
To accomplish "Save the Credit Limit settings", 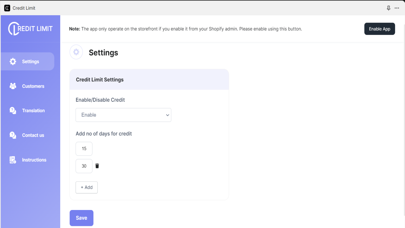I will [81, 218].
